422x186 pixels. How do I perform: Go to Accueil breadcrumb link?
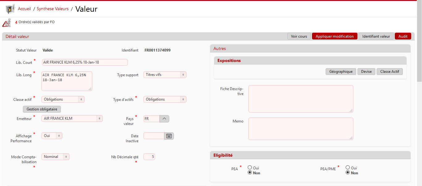(24, 9)
